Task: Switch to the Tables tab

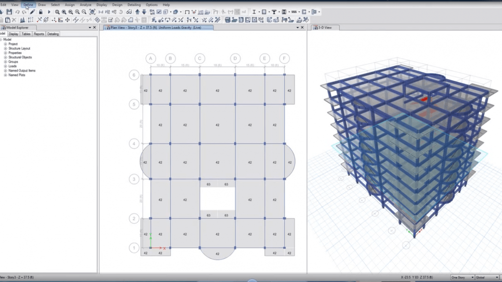Action: coord(26,34)
